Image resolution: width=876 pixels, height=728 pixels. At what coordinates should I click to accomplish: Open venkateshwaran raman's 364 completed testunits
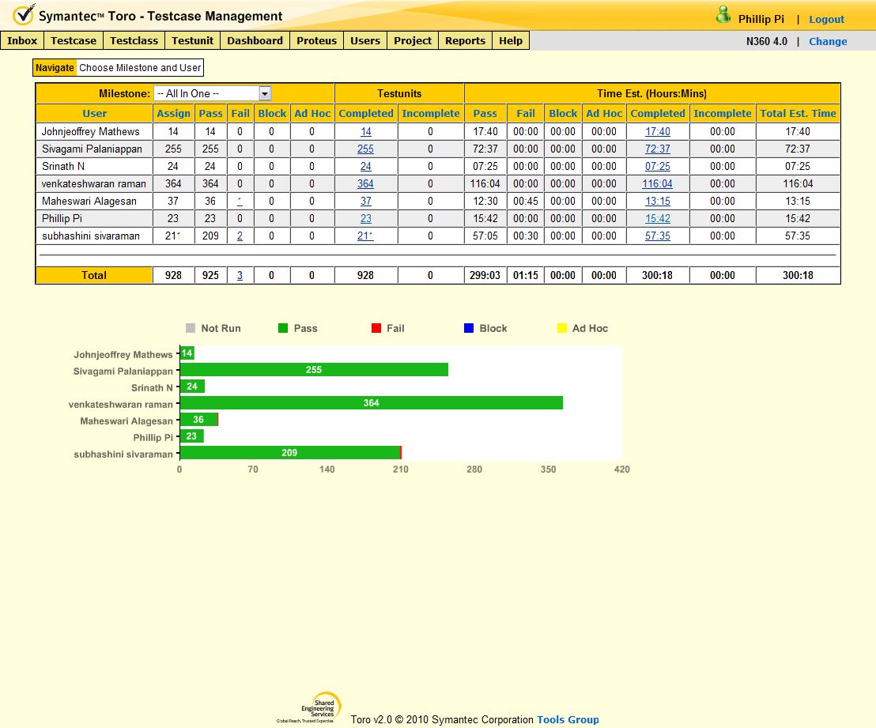(x=365, y=183)
